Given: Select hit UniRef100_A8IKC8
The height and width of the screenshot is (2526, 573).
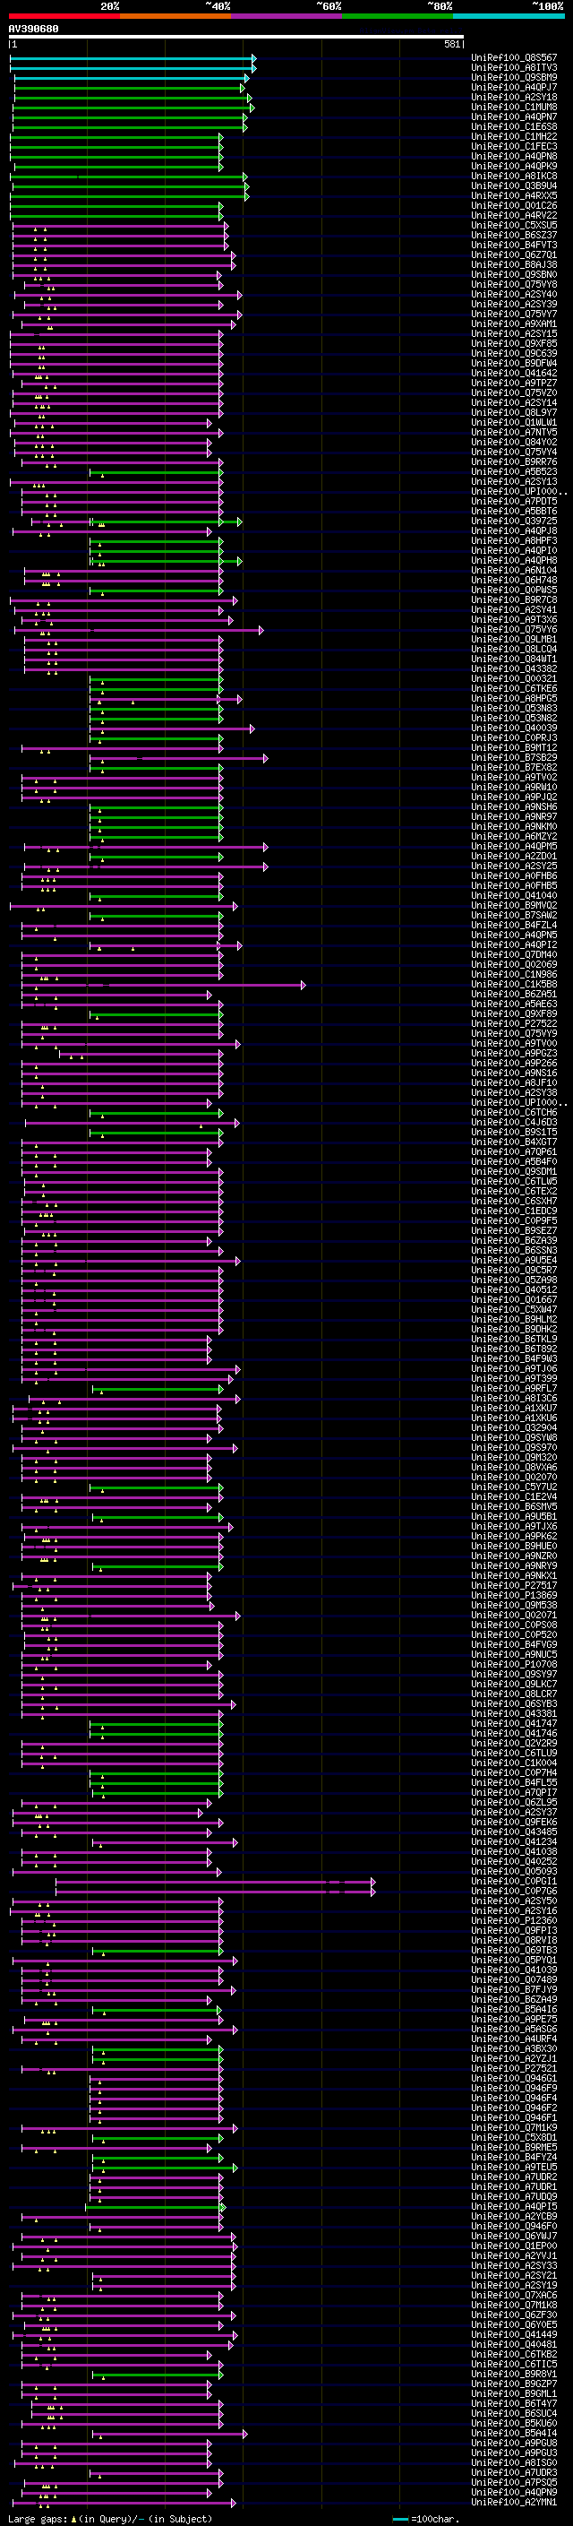Looking at the screenshot, I should [x=514, y=176].
